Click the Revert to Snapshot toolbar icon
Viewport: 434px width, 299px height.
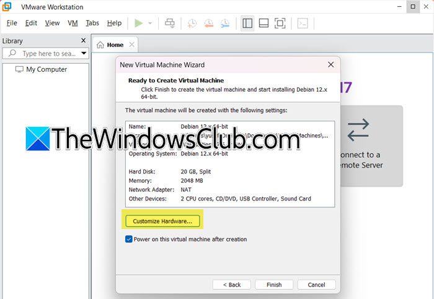pyautogui.click(x=208, y=23)
